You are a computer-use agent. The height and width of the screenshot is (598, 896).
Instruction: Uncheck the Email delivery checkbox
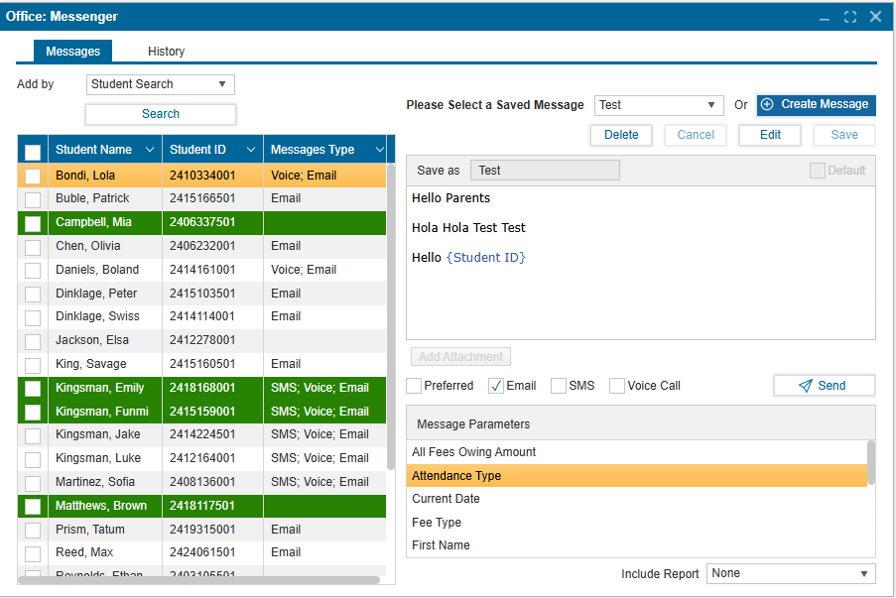pos(497,386)
